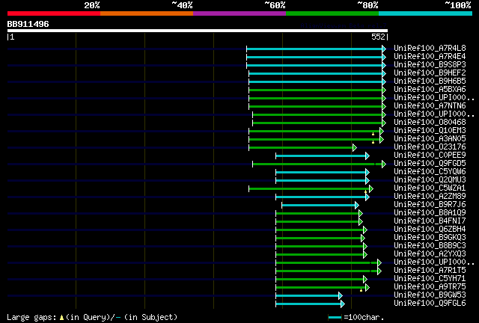Viewport: 479px width, 323px height.
Task: Open hit UniRef100_B9H6B5
Action: (430, 81)
